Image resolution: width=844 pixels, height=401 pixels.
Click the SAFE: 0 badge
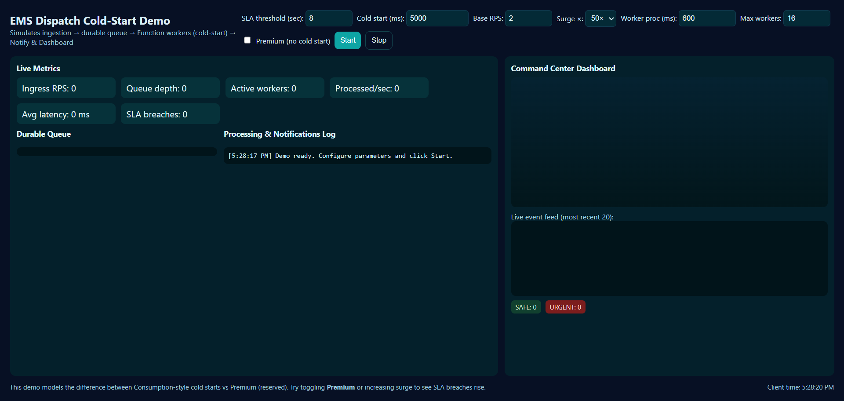click(526, 307)
